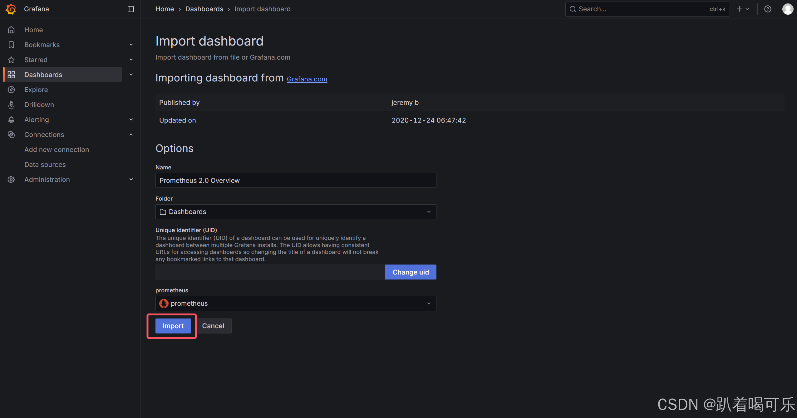Open Drilldown in the sidebar menu
Viewport: 797px width, 418px height.
(x=39, y=105)
